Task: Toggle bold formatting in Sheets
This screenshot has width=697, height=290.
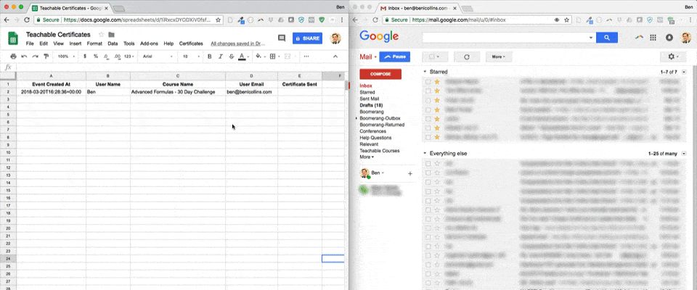Action: (x=210, y=57)
